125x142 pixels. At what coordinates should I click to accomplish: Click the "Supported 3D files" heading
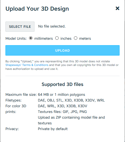[x=63, y=84]
